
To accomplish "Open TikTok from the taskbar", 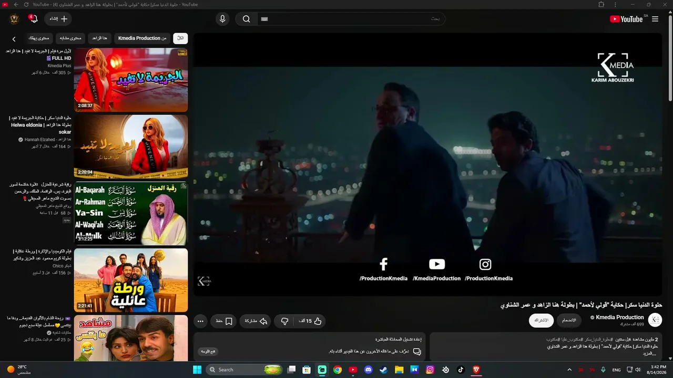I will coord(461,370).
